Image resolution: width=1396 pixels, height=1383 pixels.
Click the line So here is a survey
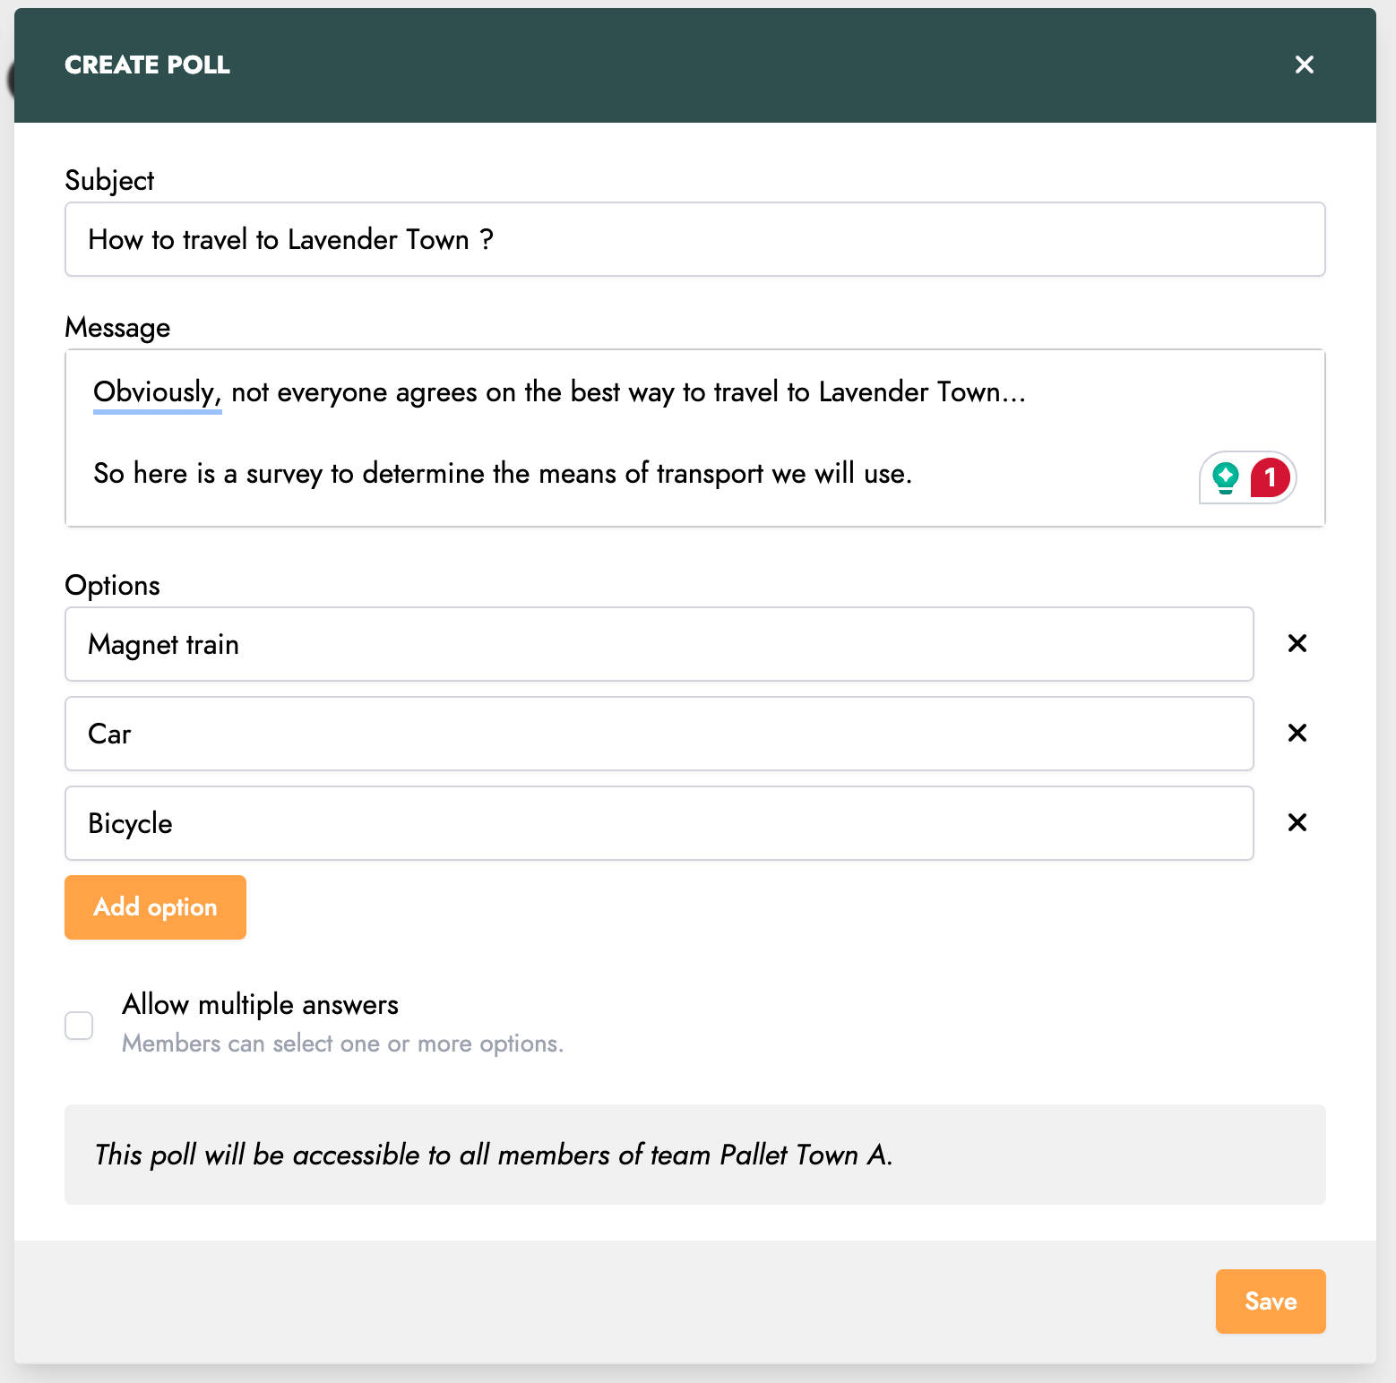click(x=503, y=473)
